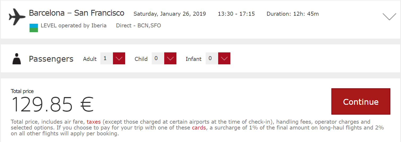Click the 129.85 € total price amount
This screenshot has height=142, width=401.
point(52,105)
